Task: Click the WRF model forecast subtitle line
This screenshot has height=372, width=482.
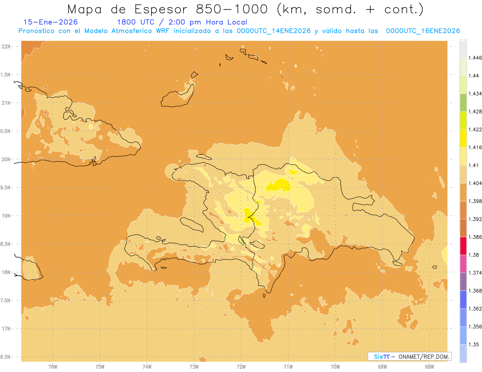Action: point(239,31)
